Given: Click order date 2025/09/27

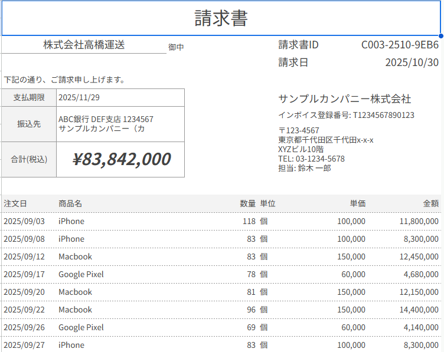Looking at the screenshot, I should coord(24,345).
